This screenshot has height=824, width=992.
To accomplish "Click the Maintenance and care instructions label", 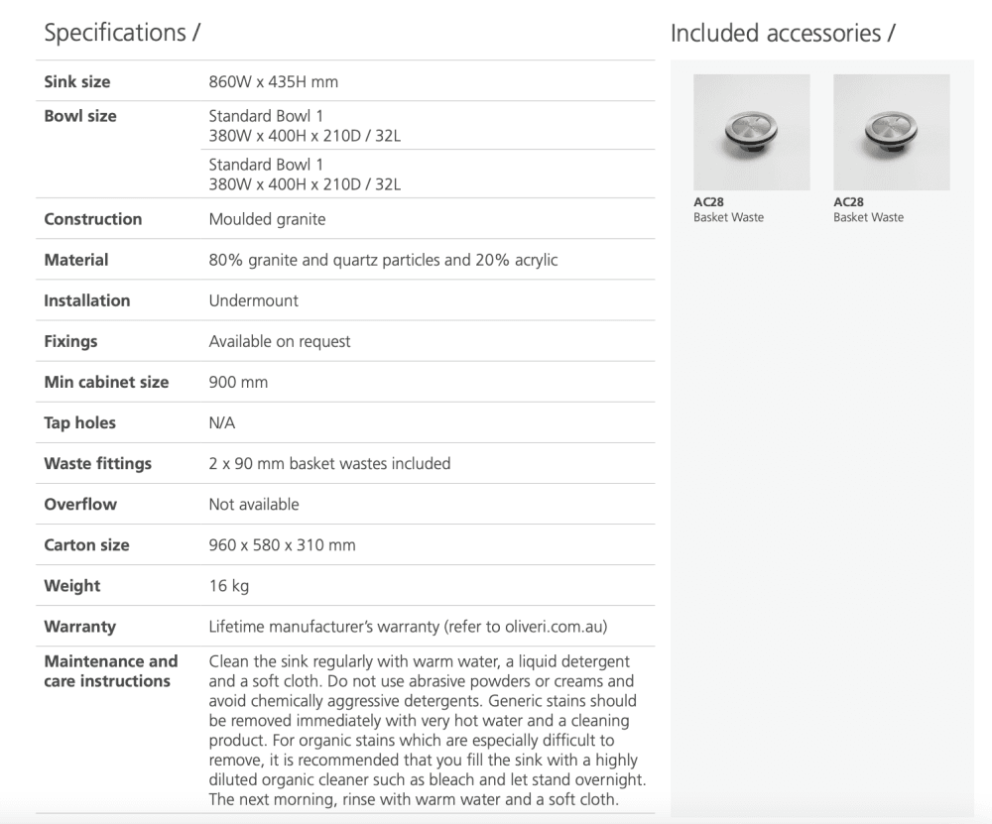I will pyautogui.click(x=110, y=671).
